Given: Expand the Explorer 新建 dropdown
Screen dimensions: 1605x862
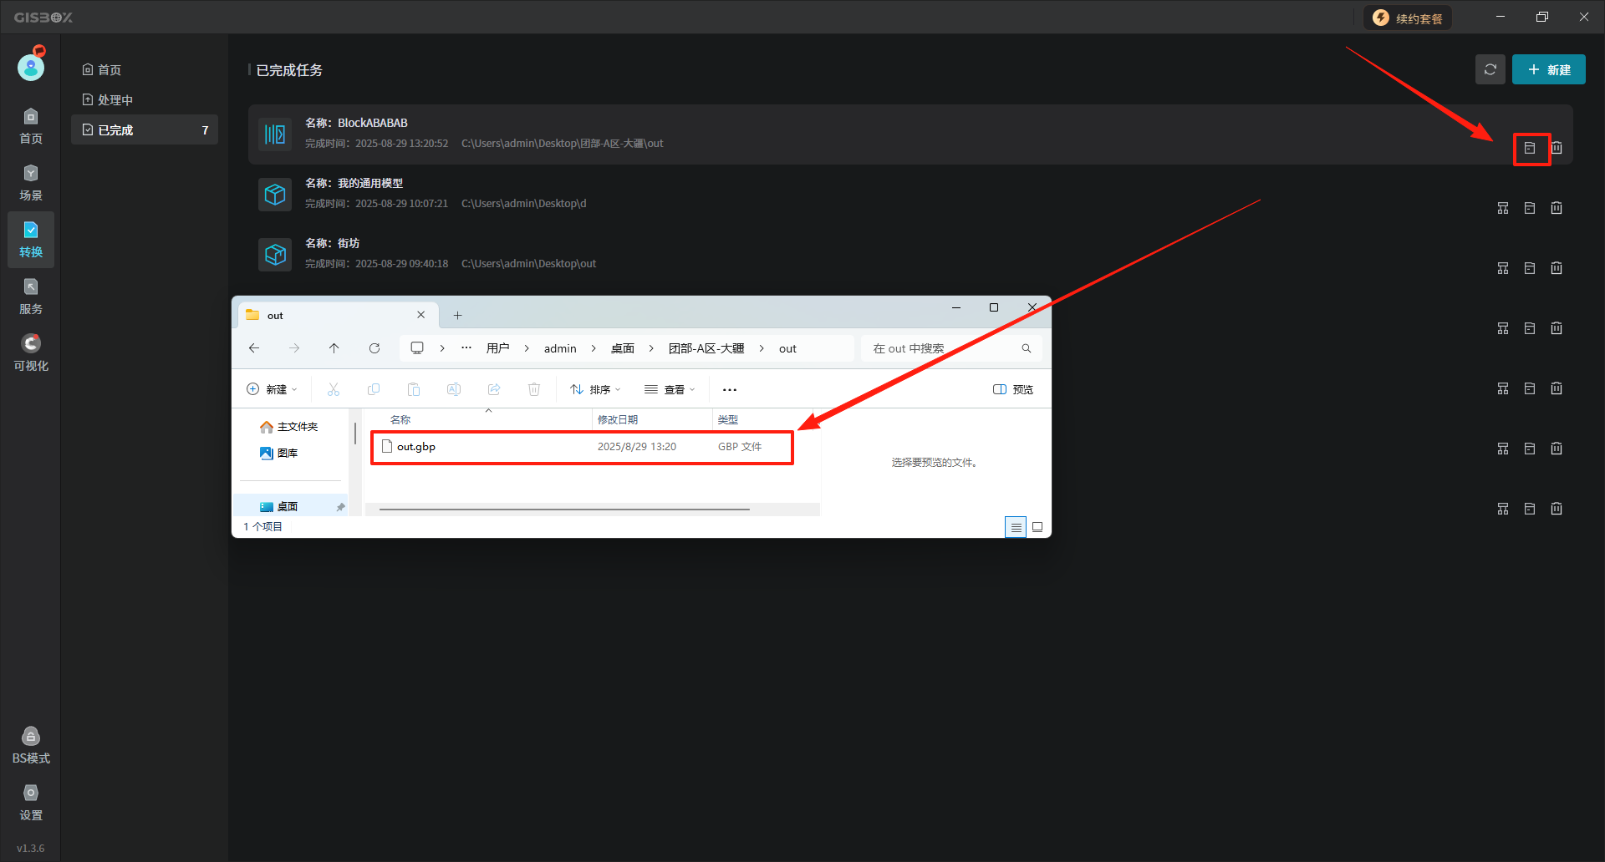Looking at the screenshot, I should point(272,389).
